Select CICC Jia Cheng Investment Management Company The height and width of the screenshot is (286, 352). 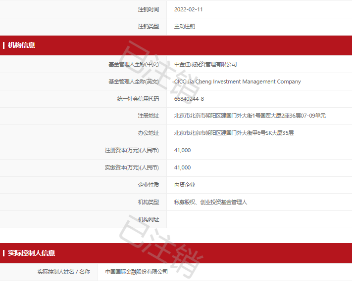coord(238,82)
